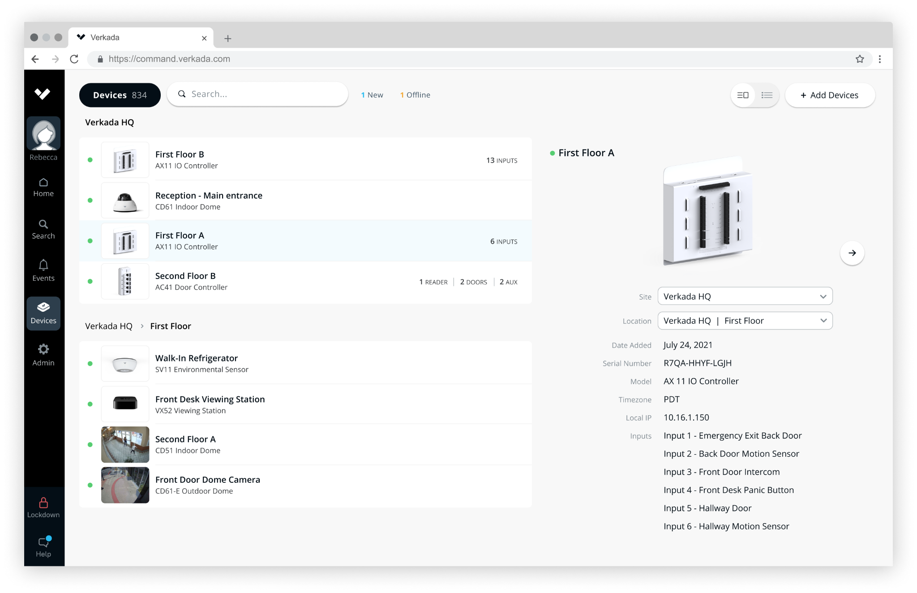Open the sidebar Search icon
This screenshot has height=593, width=917.
pos(43,228)
